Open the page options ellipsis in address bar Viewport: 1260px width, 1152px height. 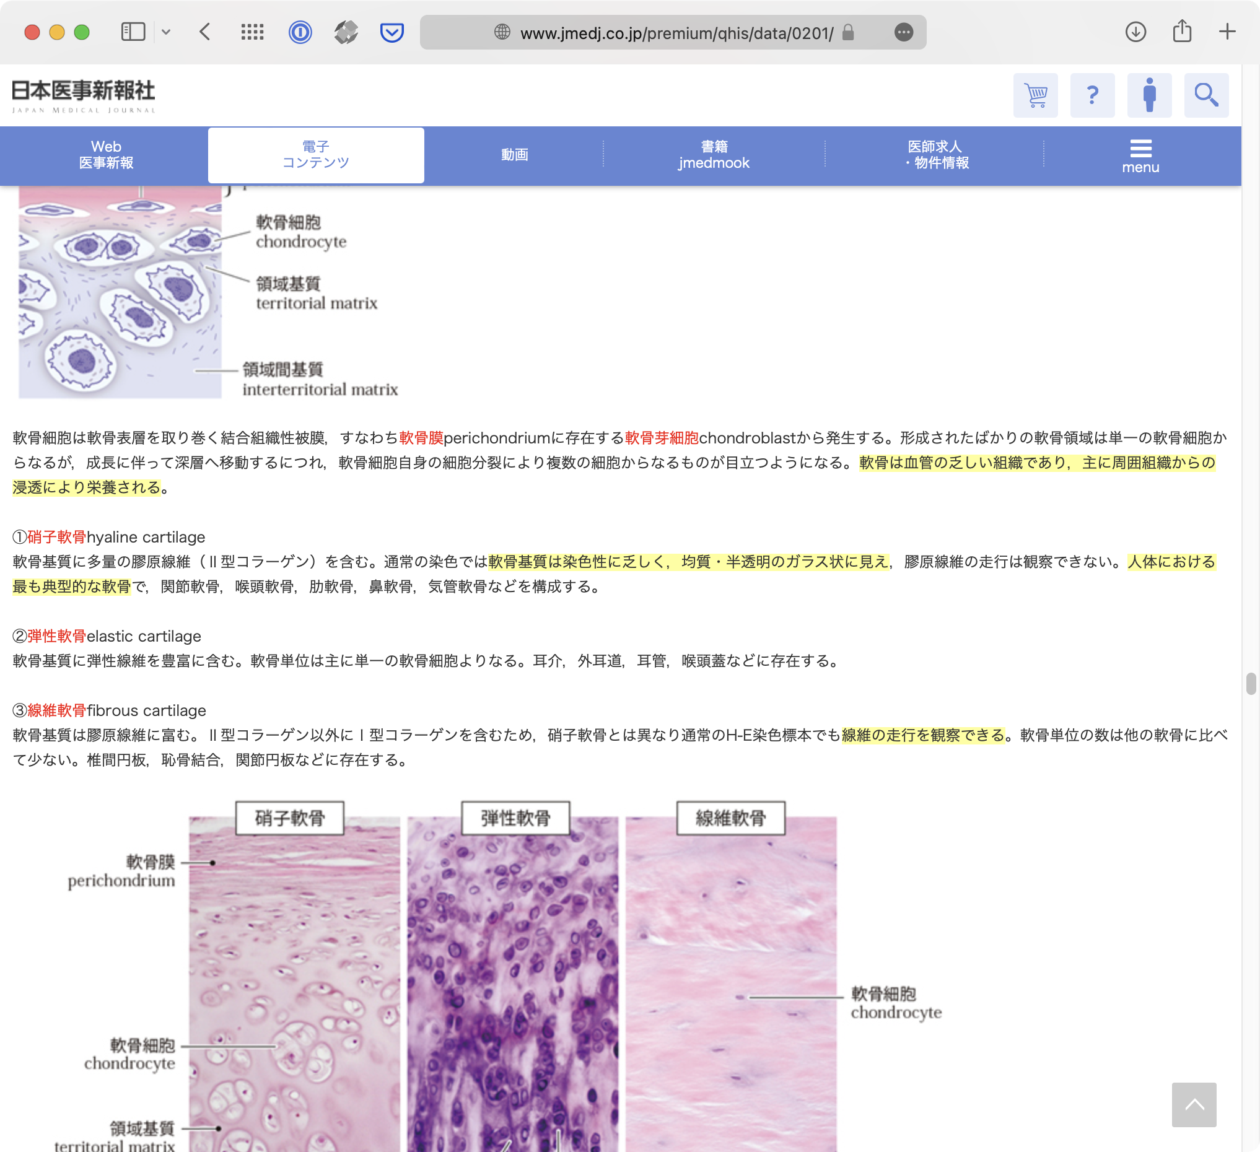click(903, 32)
